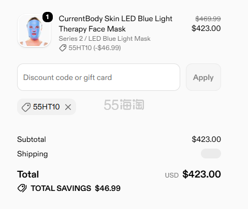Click the 55HT10 applied discount chip label

(47, 107)
